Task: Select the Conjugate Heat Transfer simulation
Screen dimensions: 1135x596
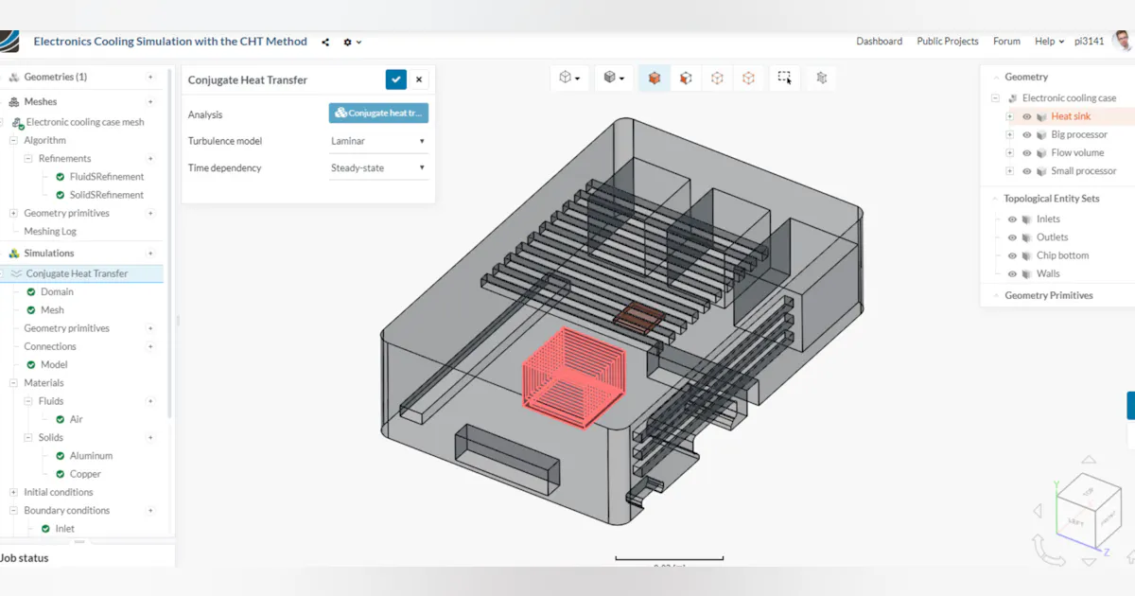Action: (77, 273)
